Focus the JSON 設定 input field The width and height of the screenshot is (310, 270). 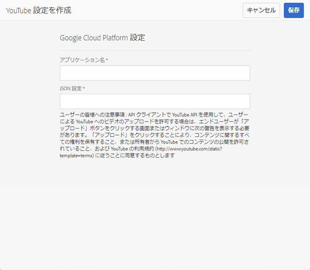(x=155, y=101)
